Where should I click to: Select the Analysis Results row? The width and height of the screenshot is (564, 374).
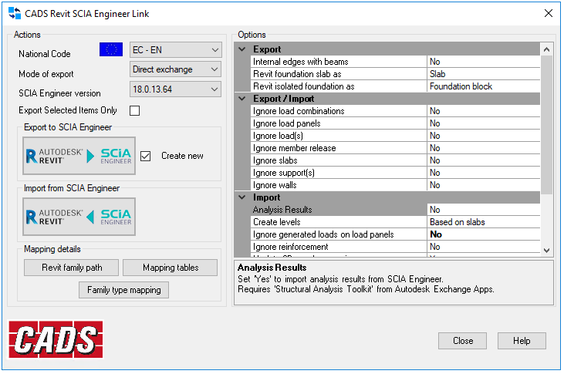tap(395, 210)
